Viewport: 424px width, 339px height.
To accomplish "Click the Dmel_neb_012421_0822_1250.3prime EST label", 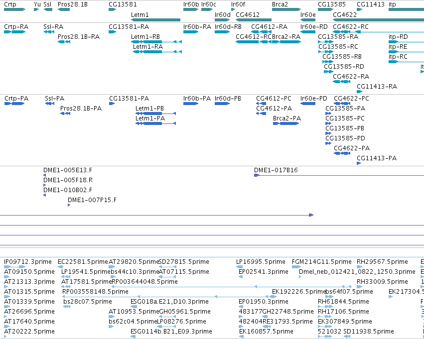I will pyautogui.click(x=357, y=271).
